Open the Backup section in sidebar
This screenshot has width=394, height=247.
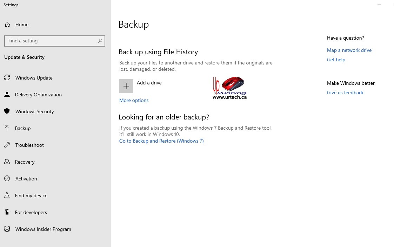pos(23,128)
